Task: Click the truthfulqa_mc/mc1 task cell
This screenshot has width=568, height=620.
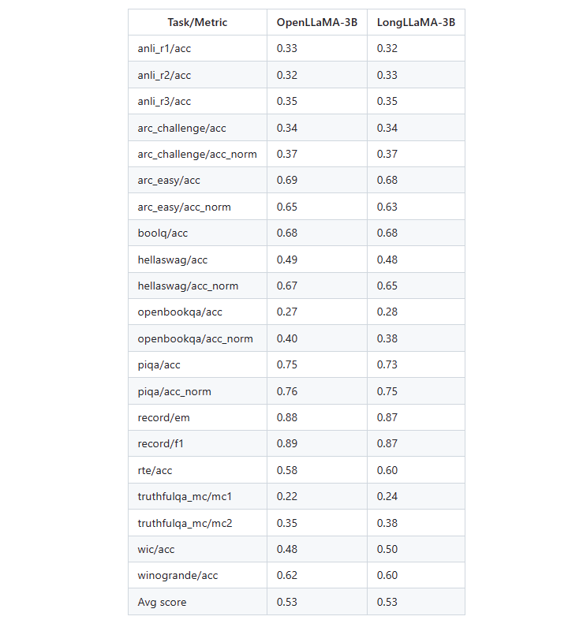Action: 186,496
